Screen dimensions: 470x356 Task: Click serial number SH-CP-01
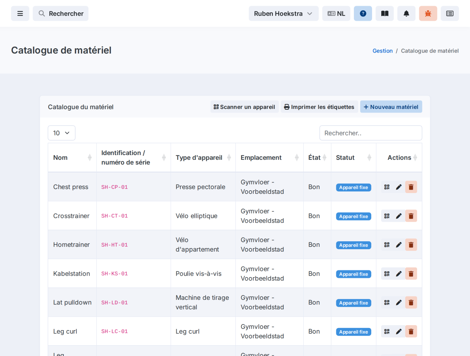tap(115, 187)
